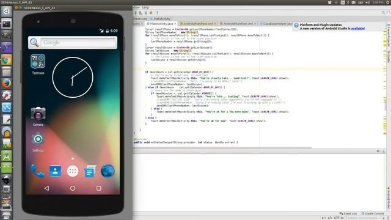Tap the Android Back navigation button
This screenshot has width=391, height=220.
pos(46,188)
